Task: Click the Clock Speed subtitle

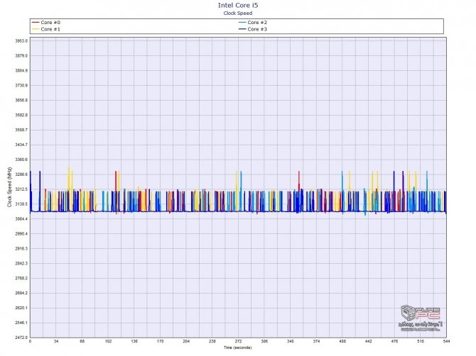Action: click(x=238, y=13)
